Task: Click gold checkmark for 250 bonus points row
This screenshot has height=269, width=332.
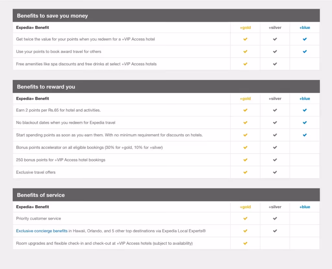Action: [245, 160]
